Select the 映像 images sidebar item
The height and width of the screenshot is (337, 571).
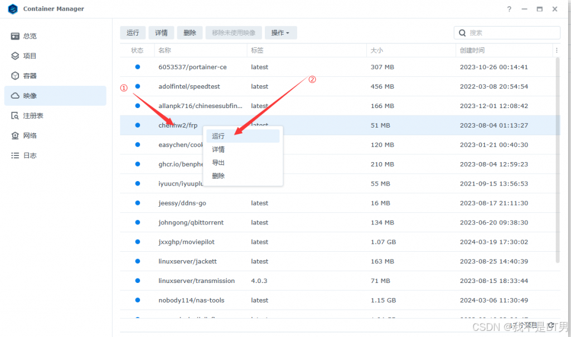coord(55,96)
